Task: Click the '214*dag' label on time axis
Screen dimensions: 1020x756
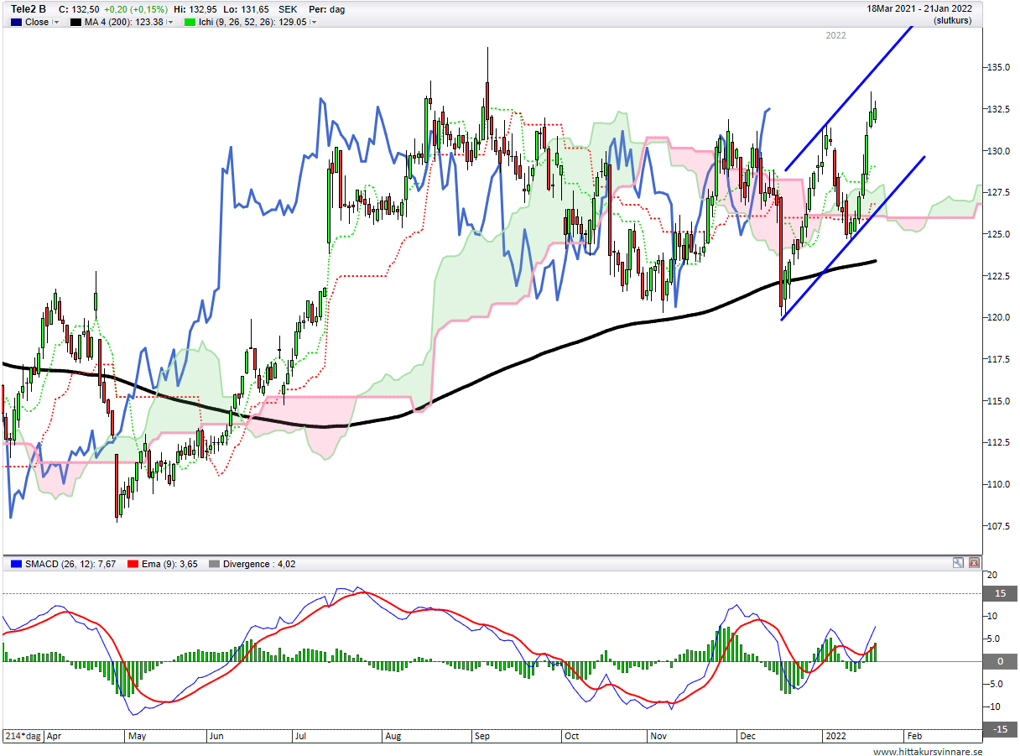Action: (23, 734)
